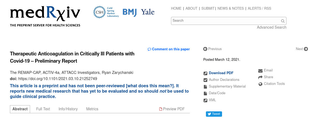Click the Supplementary Material document icon
Viewport: 316px width, 121px height.
pos(205,86)
